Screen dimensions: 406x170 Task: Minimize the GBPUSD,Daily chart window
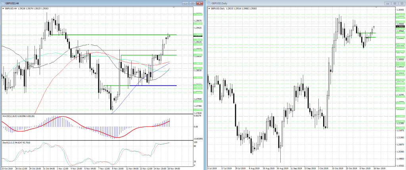point(387,3)
